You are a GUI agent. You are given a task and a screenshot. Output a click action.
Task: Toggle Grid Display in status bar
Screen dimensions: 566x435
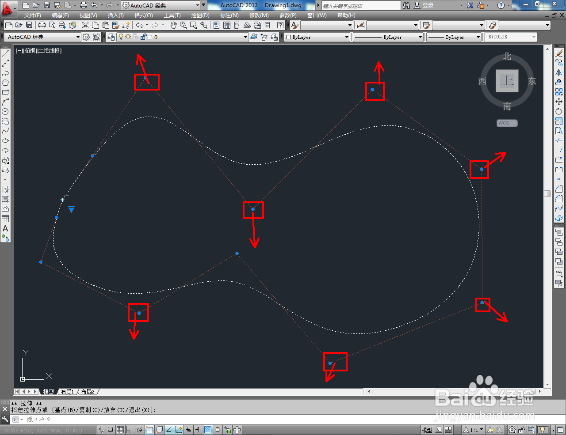tap(120, 430)
